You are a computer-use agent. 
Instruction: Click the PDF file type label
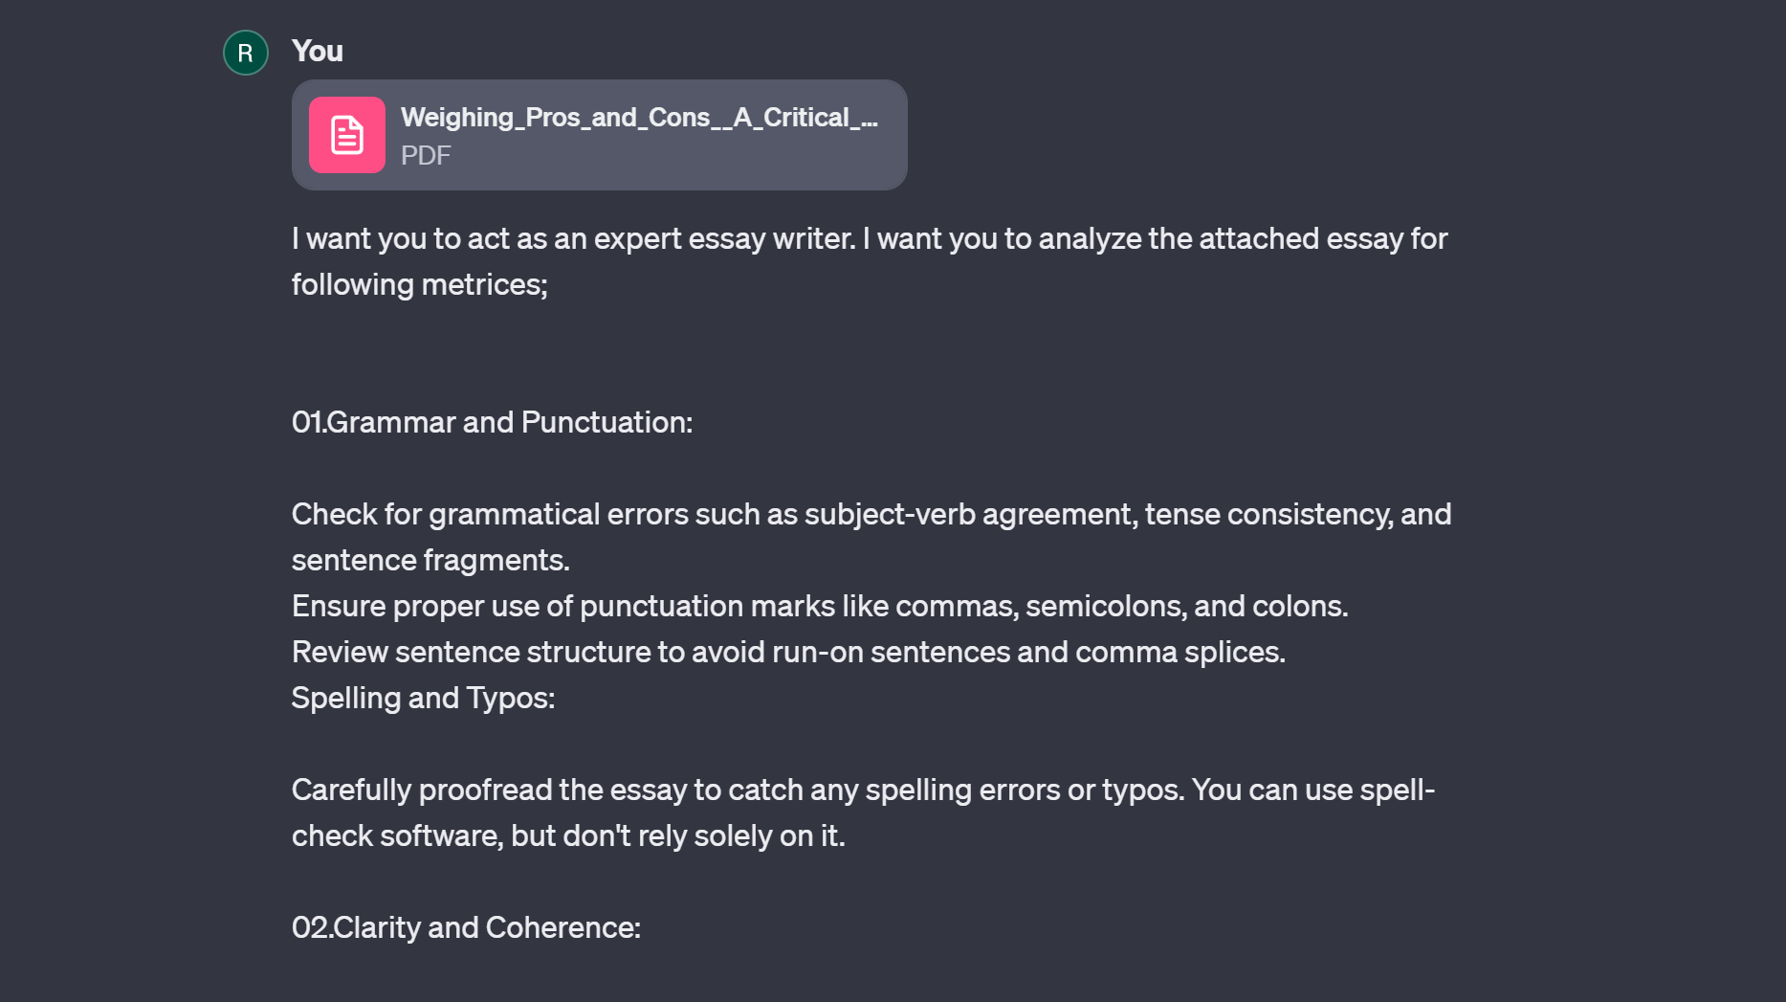point(426,155)
